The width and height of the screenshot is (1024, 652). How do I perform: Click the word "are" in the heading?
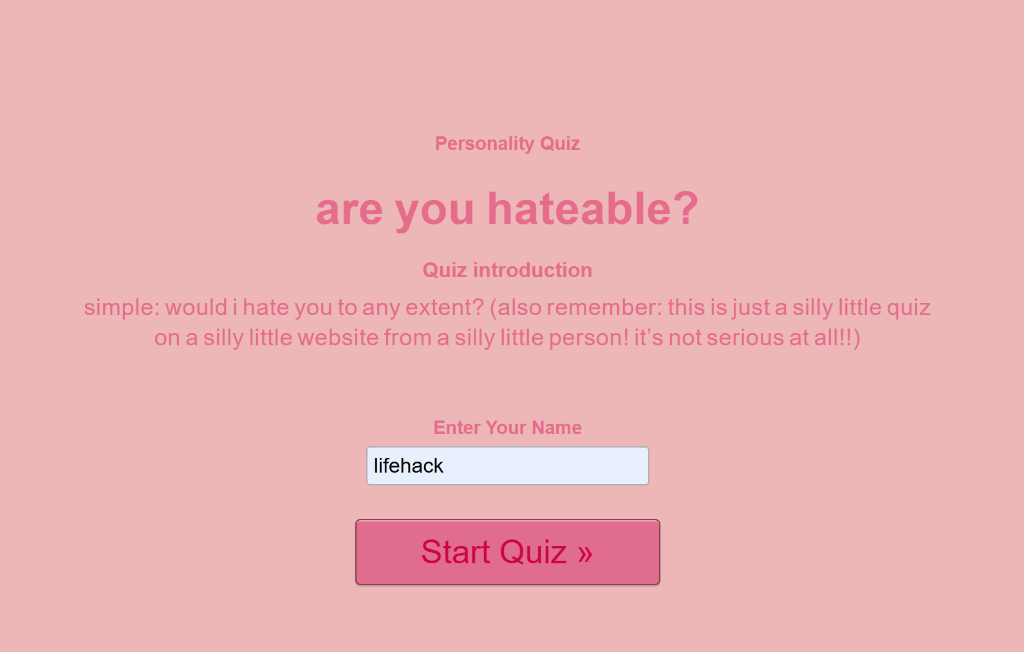pos(349,209)
